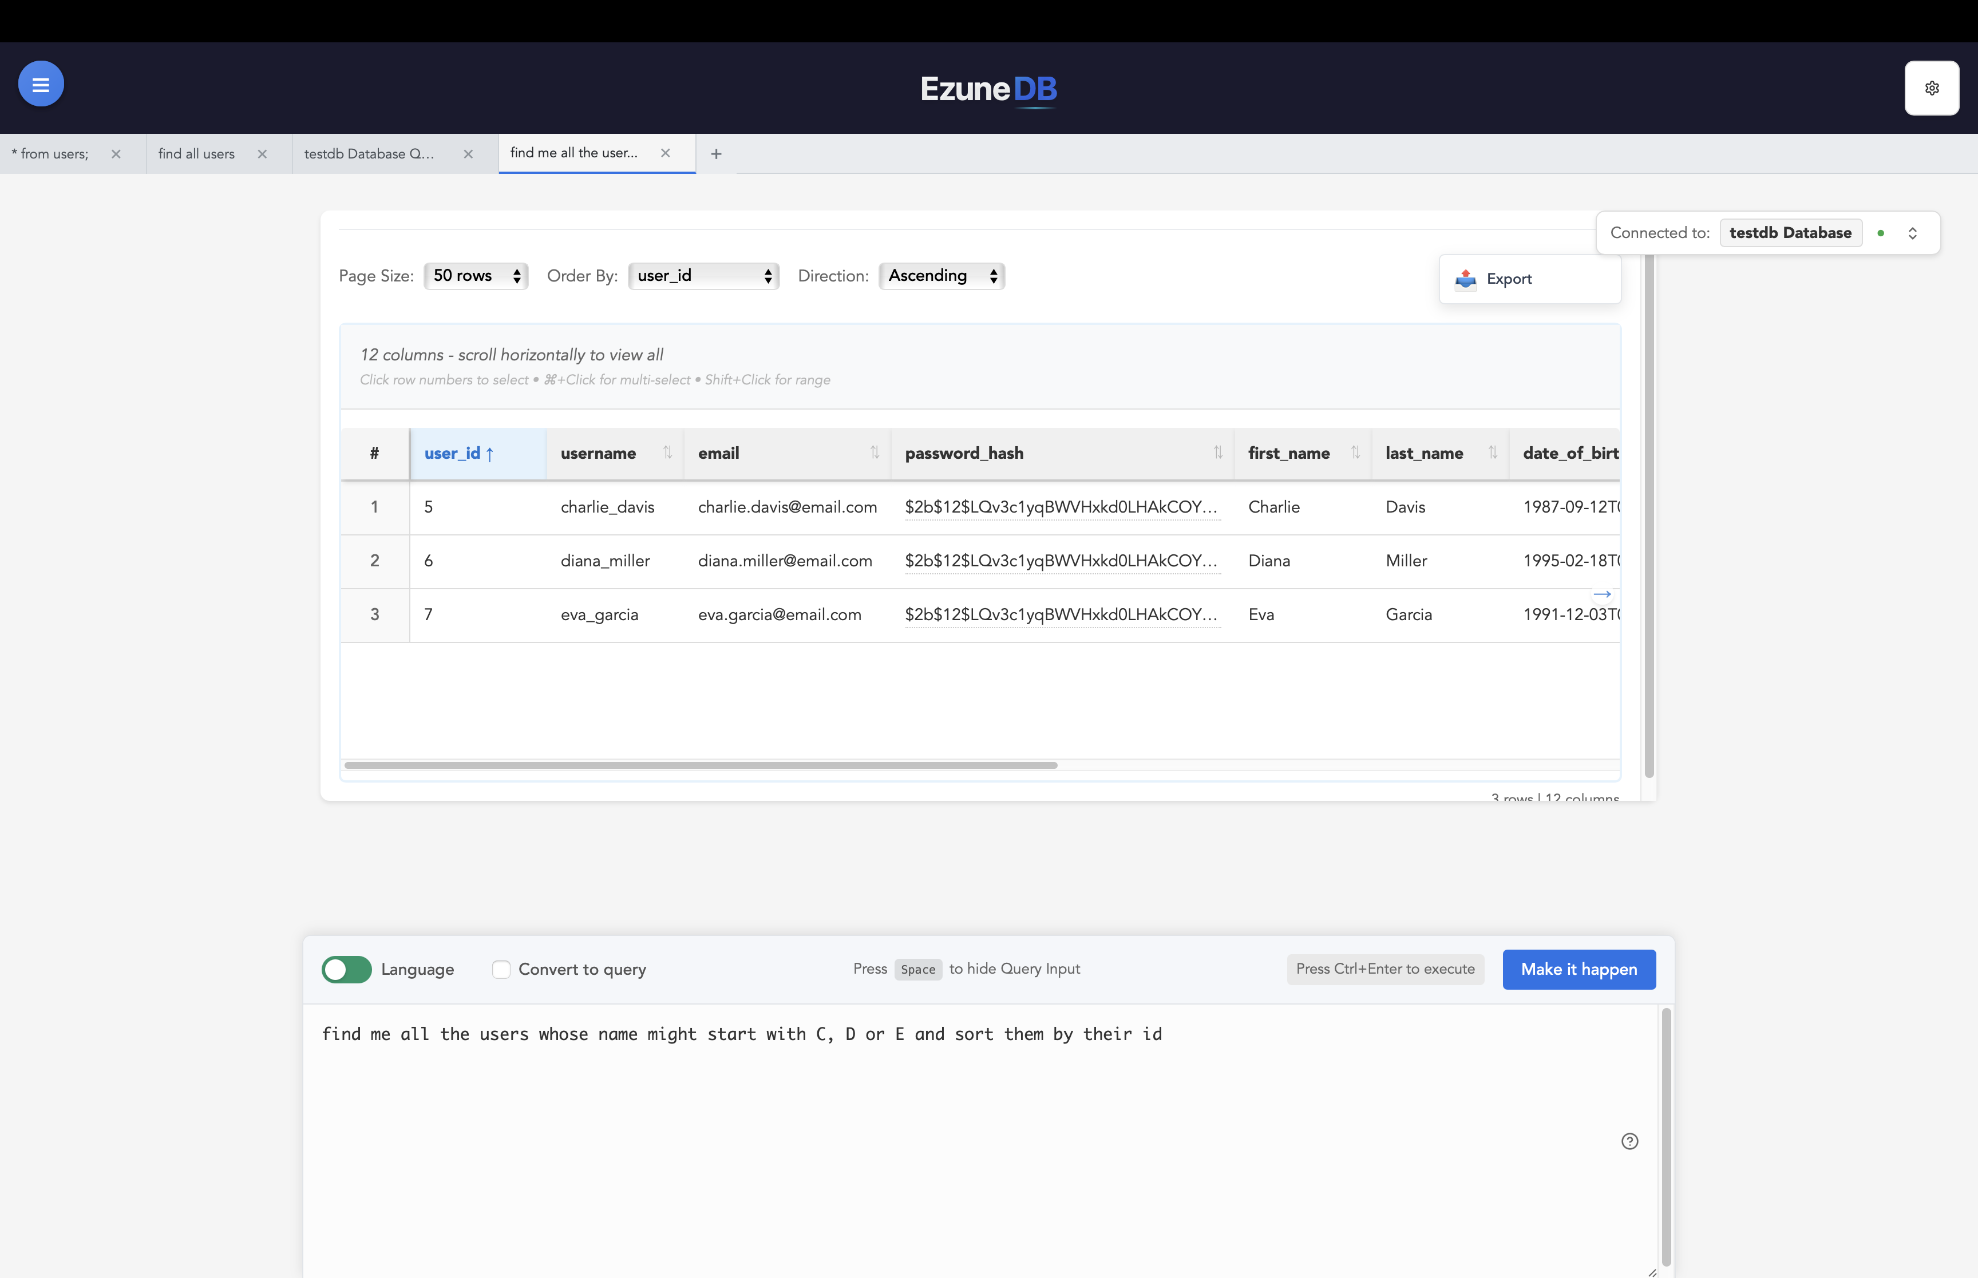Screen dimensions: 1978x1278
Task: Close the 'testdb Database Q...' tab
Action: (468, 153)
